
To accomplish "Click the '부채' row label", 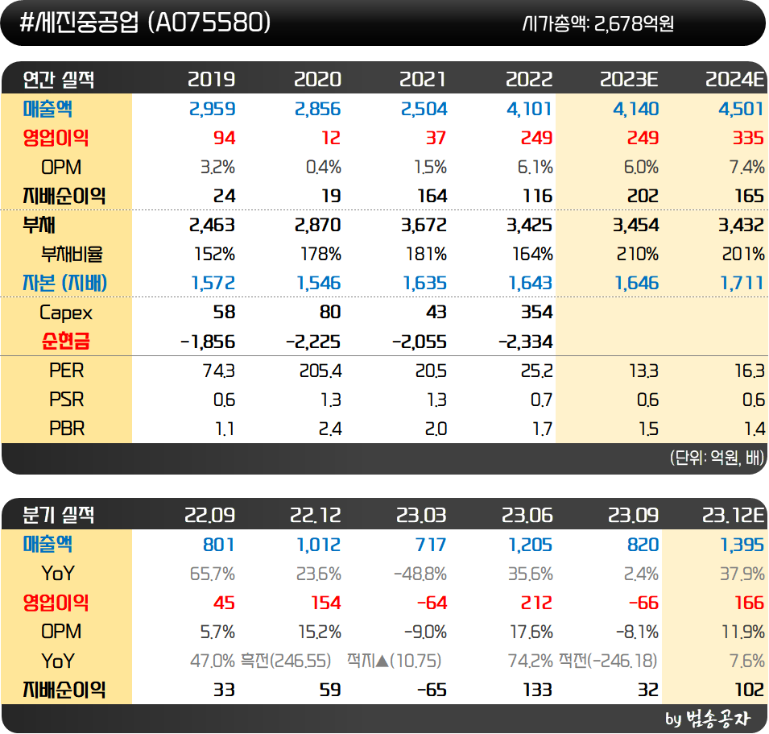I will point(39,226).
